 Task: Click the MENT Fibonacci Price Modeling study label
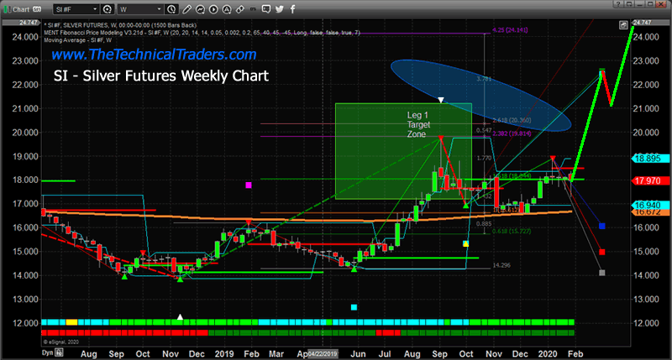click(202, 33)
